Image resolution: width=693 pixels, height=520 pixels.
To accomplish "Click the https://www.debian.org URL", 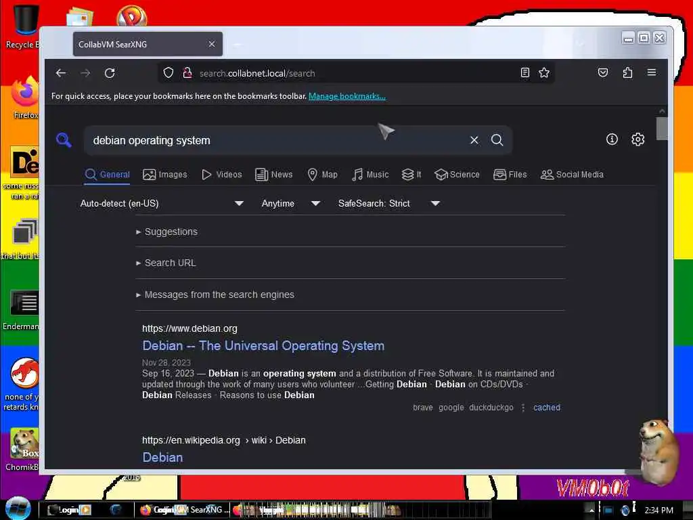I will point(189,328).
